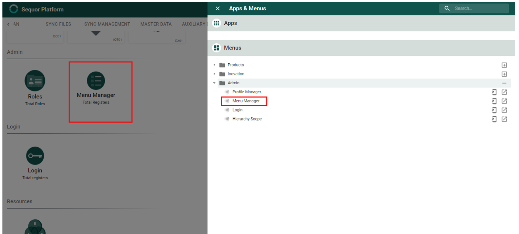Switch to the SYNC MANAGEMENT tab
519x234 pixels.
(107, 24)
